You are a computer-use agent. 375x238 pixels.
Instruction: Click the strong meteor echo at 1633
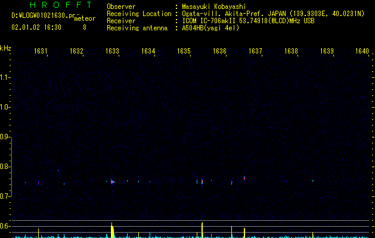tap(112, 182)
